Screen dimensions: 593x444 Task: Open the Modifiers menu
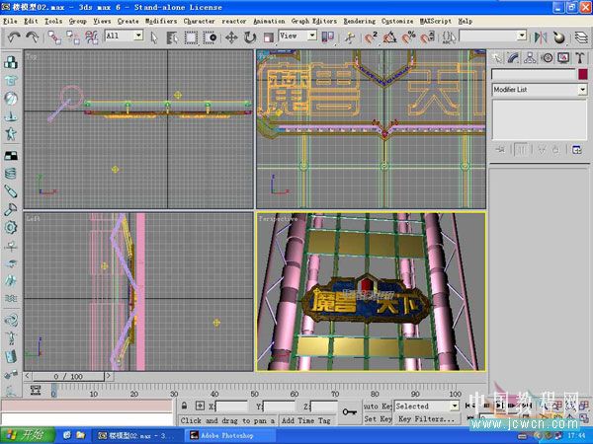click(x=161, y=20)
